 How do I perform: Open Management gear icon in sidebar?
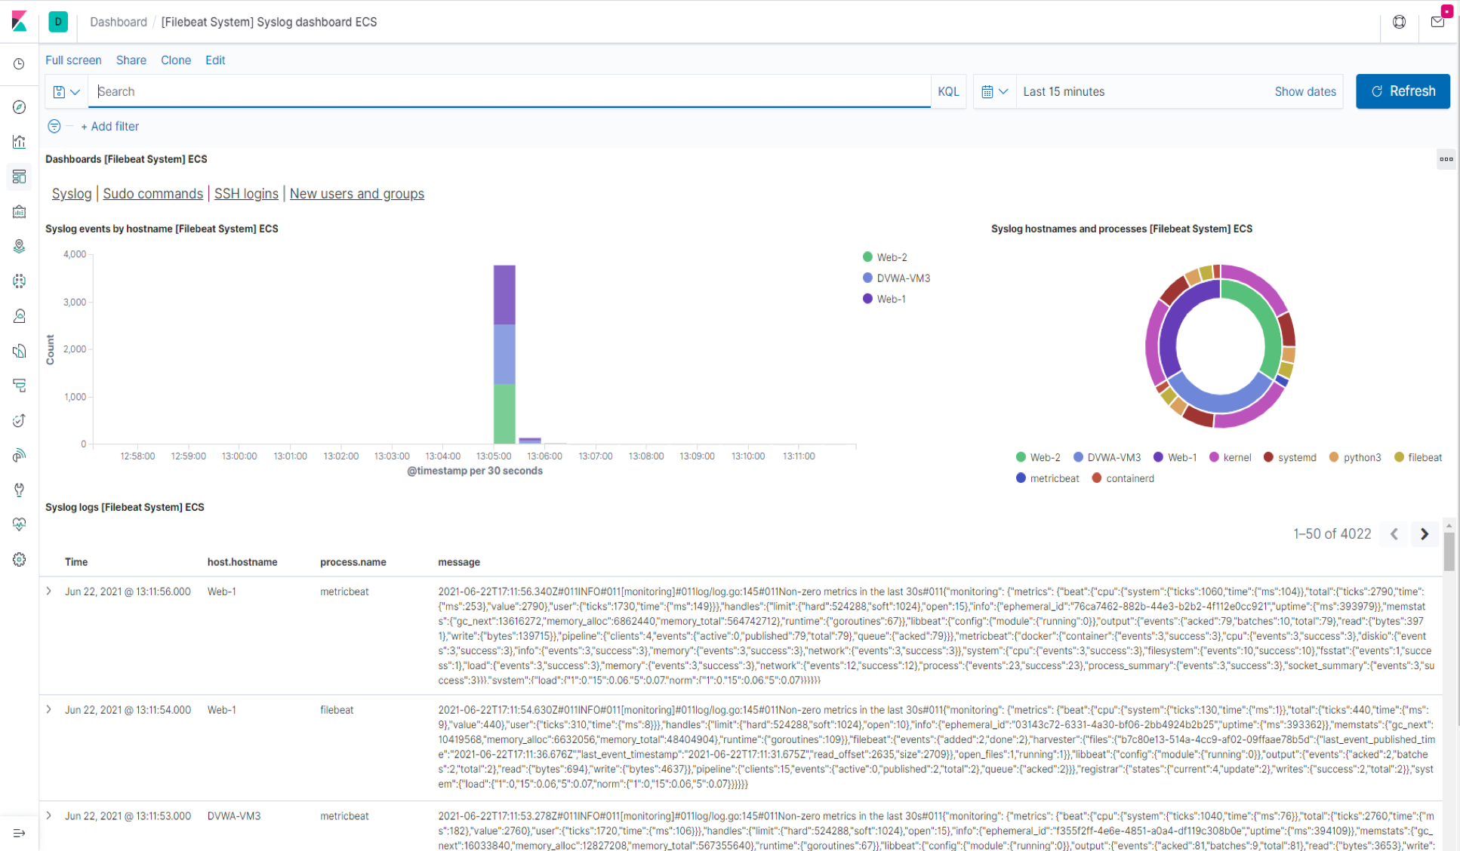click(x=20, y=559)
